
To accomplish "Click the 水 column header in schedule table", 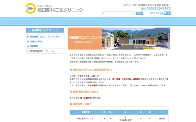I will pos(126,112).
